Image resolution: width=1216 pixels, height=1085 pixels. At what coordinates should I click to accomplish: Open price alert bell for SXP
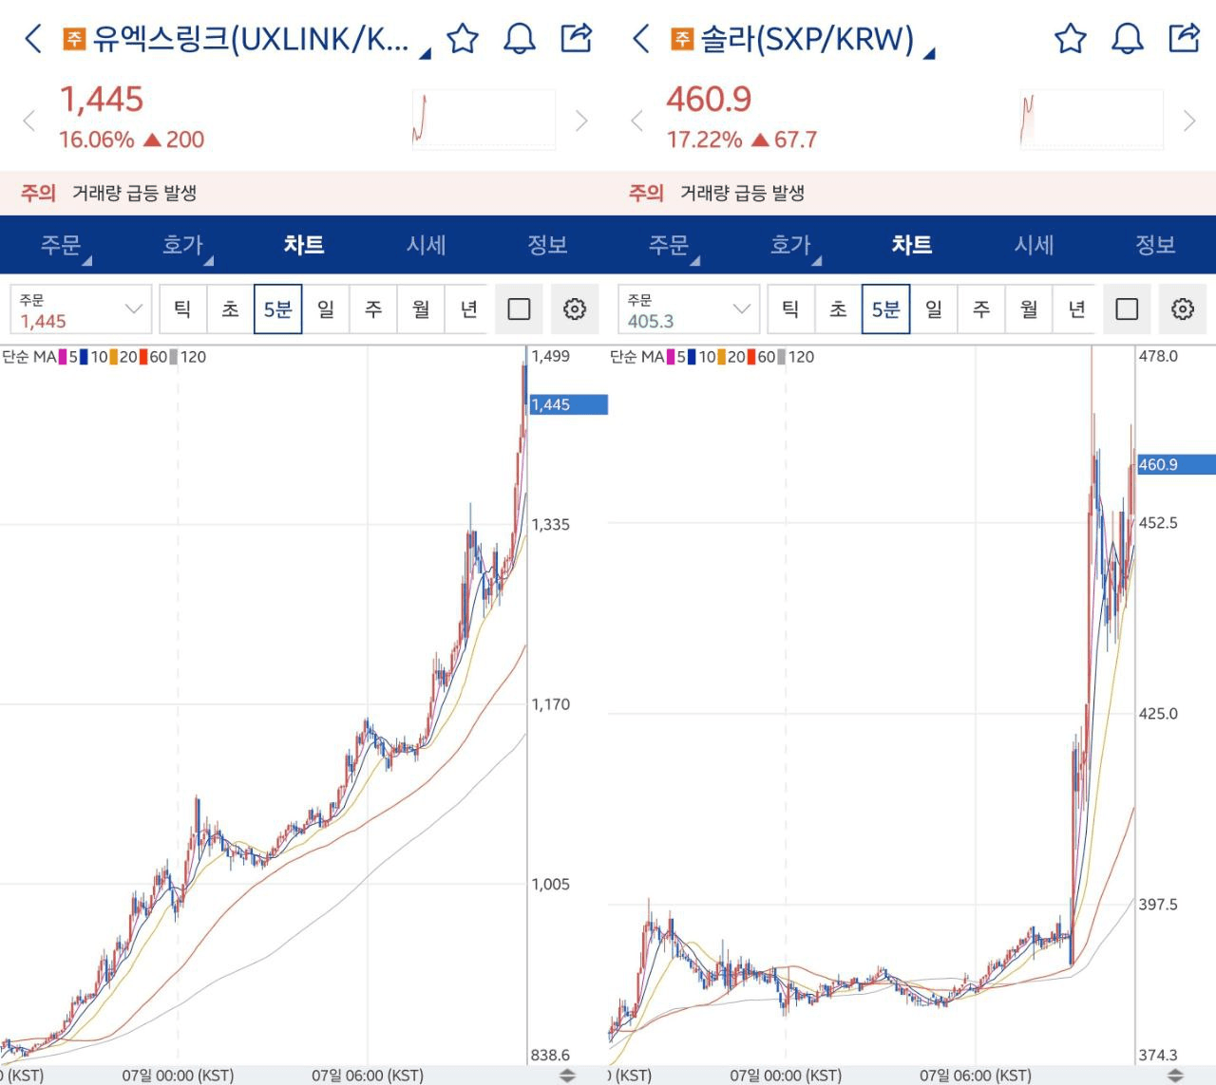point(1128,39)
